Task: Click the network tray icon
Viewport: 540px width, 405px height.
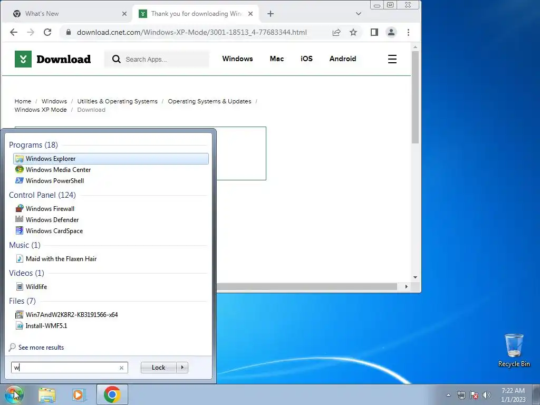Action: coord(461,395)
